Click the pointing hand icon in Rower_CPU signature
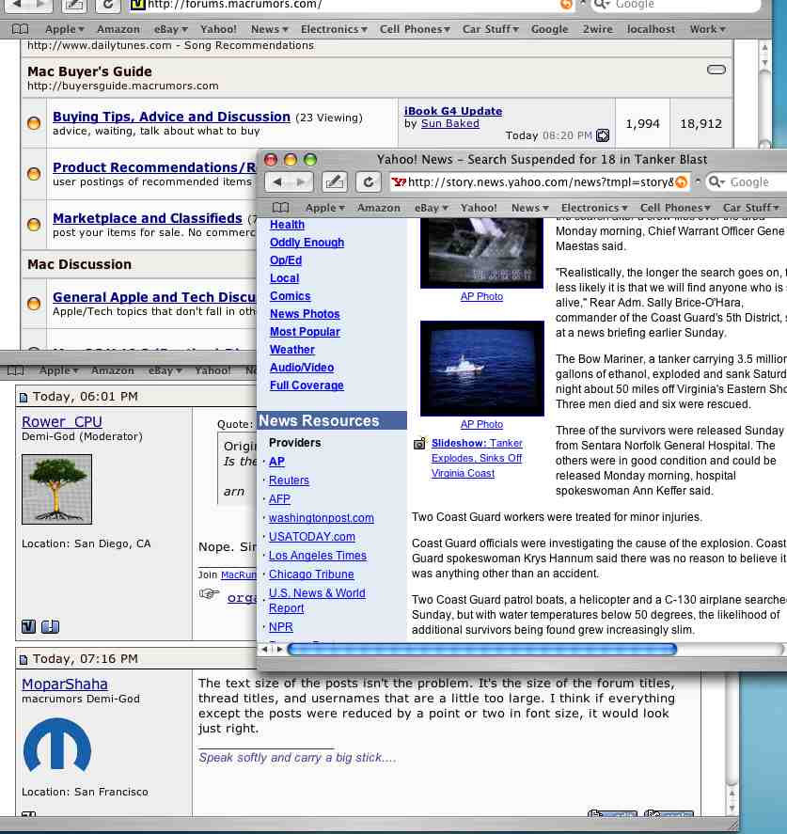Image resolution: width=787 pixels, height=834 pixels. pos(209,593)
